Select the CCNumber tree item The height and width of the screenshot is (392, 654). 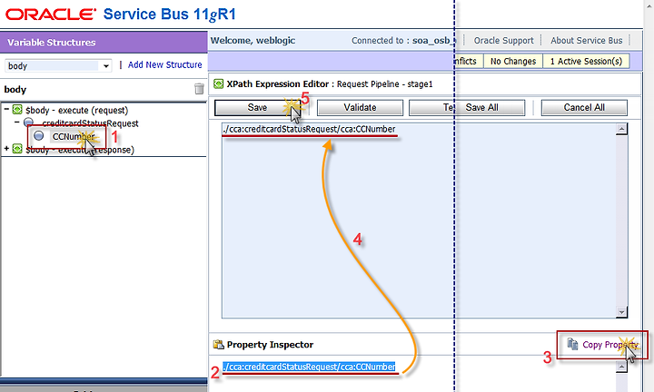tap(74, 136)
